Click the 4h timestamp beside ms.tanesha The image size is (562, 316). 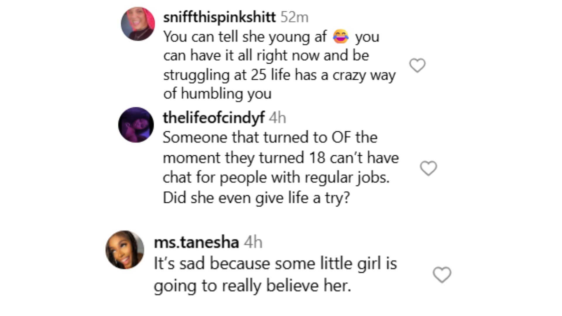pyautogui.click(x=253, y=243)
